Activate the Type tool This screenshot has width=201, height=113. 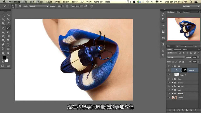pos(8,45)
